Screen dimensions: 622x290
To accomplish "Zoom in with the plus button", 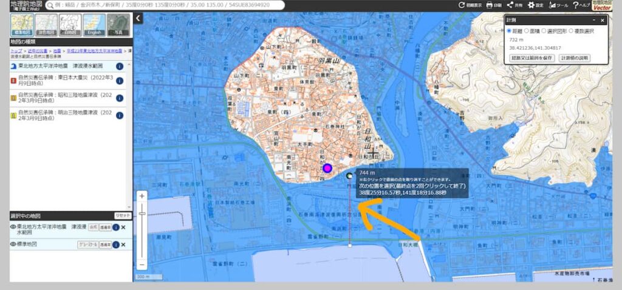I will [x=142, y=197].
